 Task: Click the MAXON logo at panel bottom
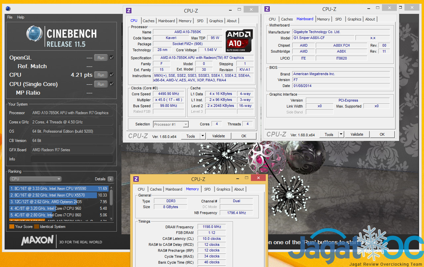tap(37, 240)
